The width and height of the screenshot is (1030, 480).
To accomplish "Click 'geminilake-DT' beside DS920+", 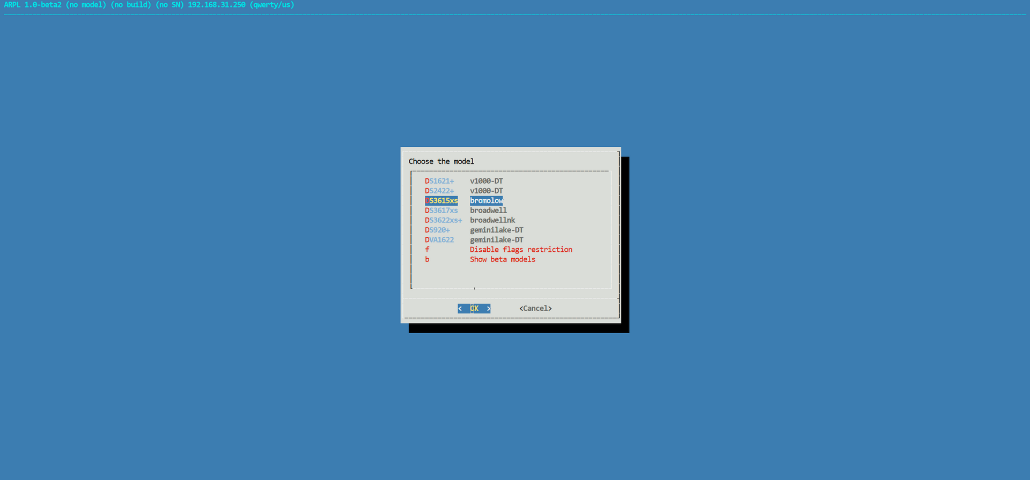I will (497, 230).
